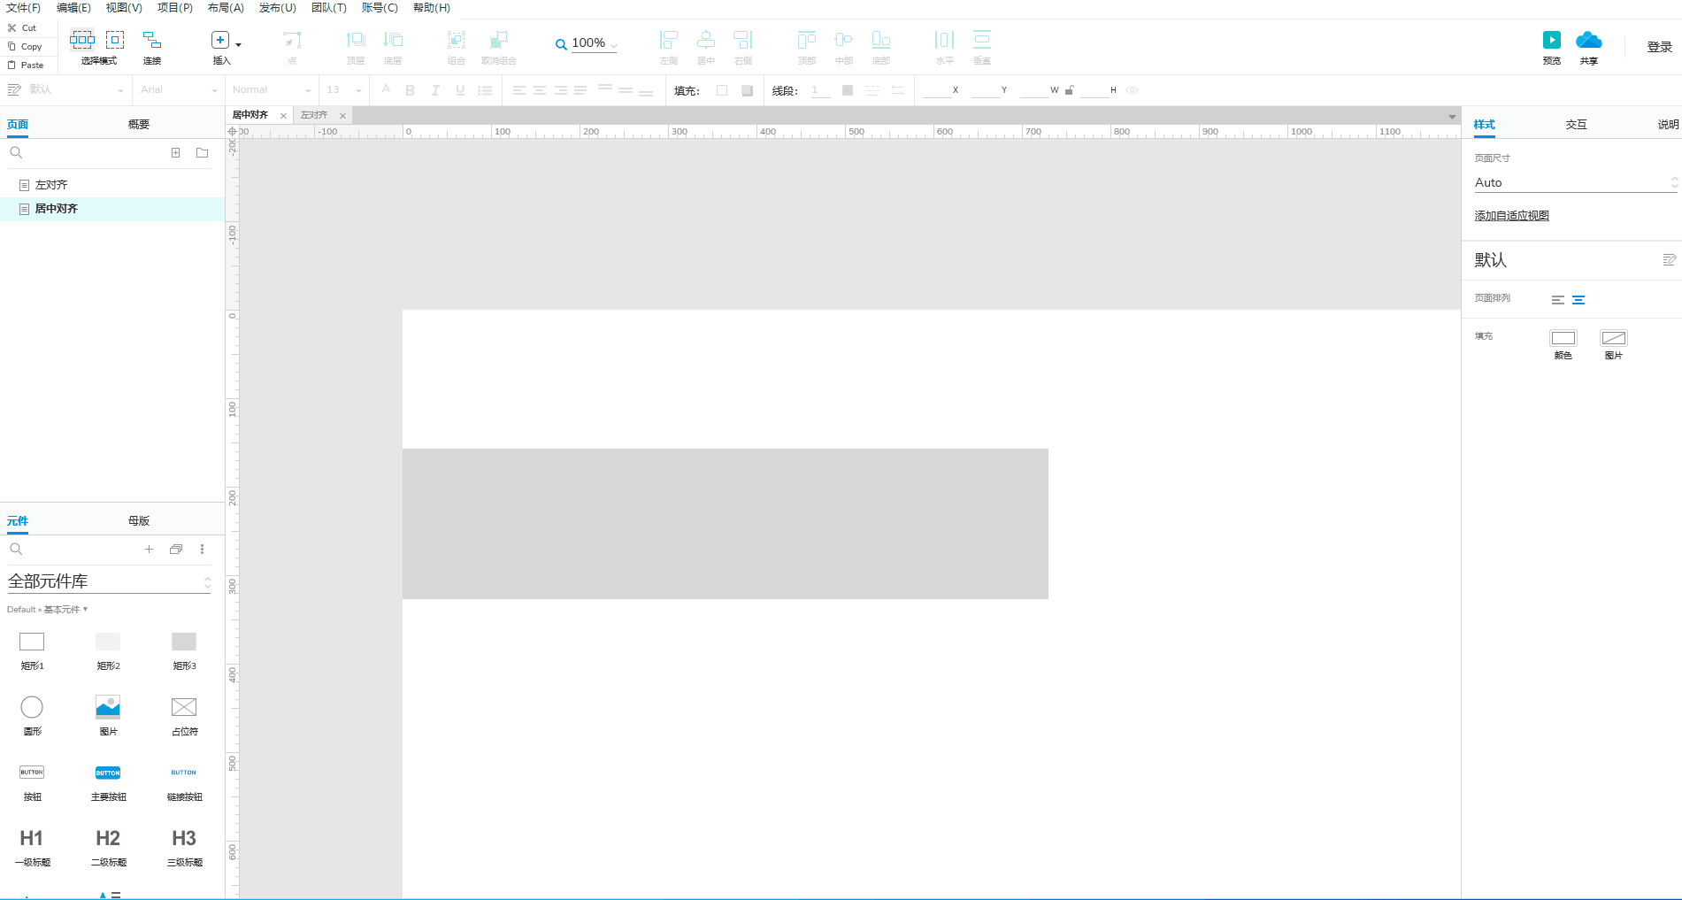This screenshot has width=1682, height=900.
Task: Select the Connect (连接) tool
Action: pyautogui.click(x=152, y=41)
